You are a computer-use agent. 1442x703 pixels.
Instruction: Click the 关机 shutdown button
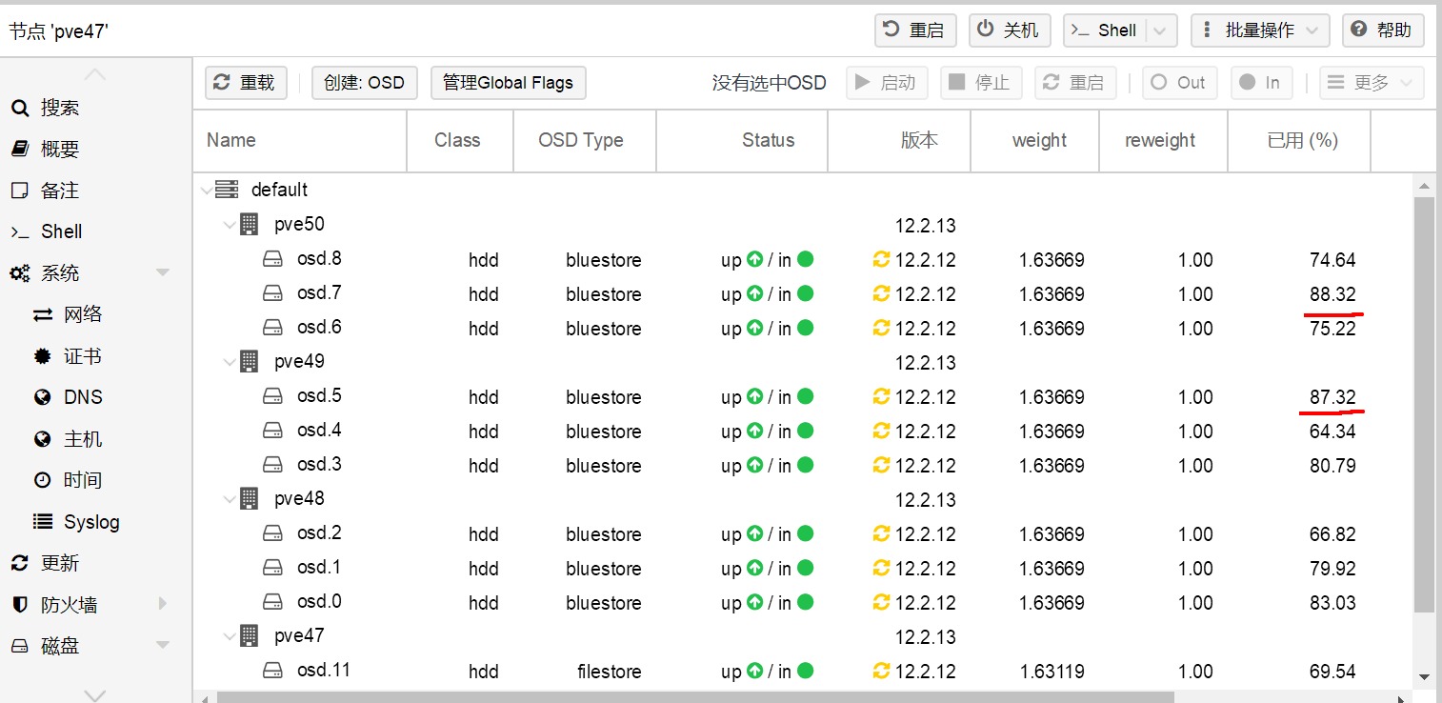pos(1009,30)
